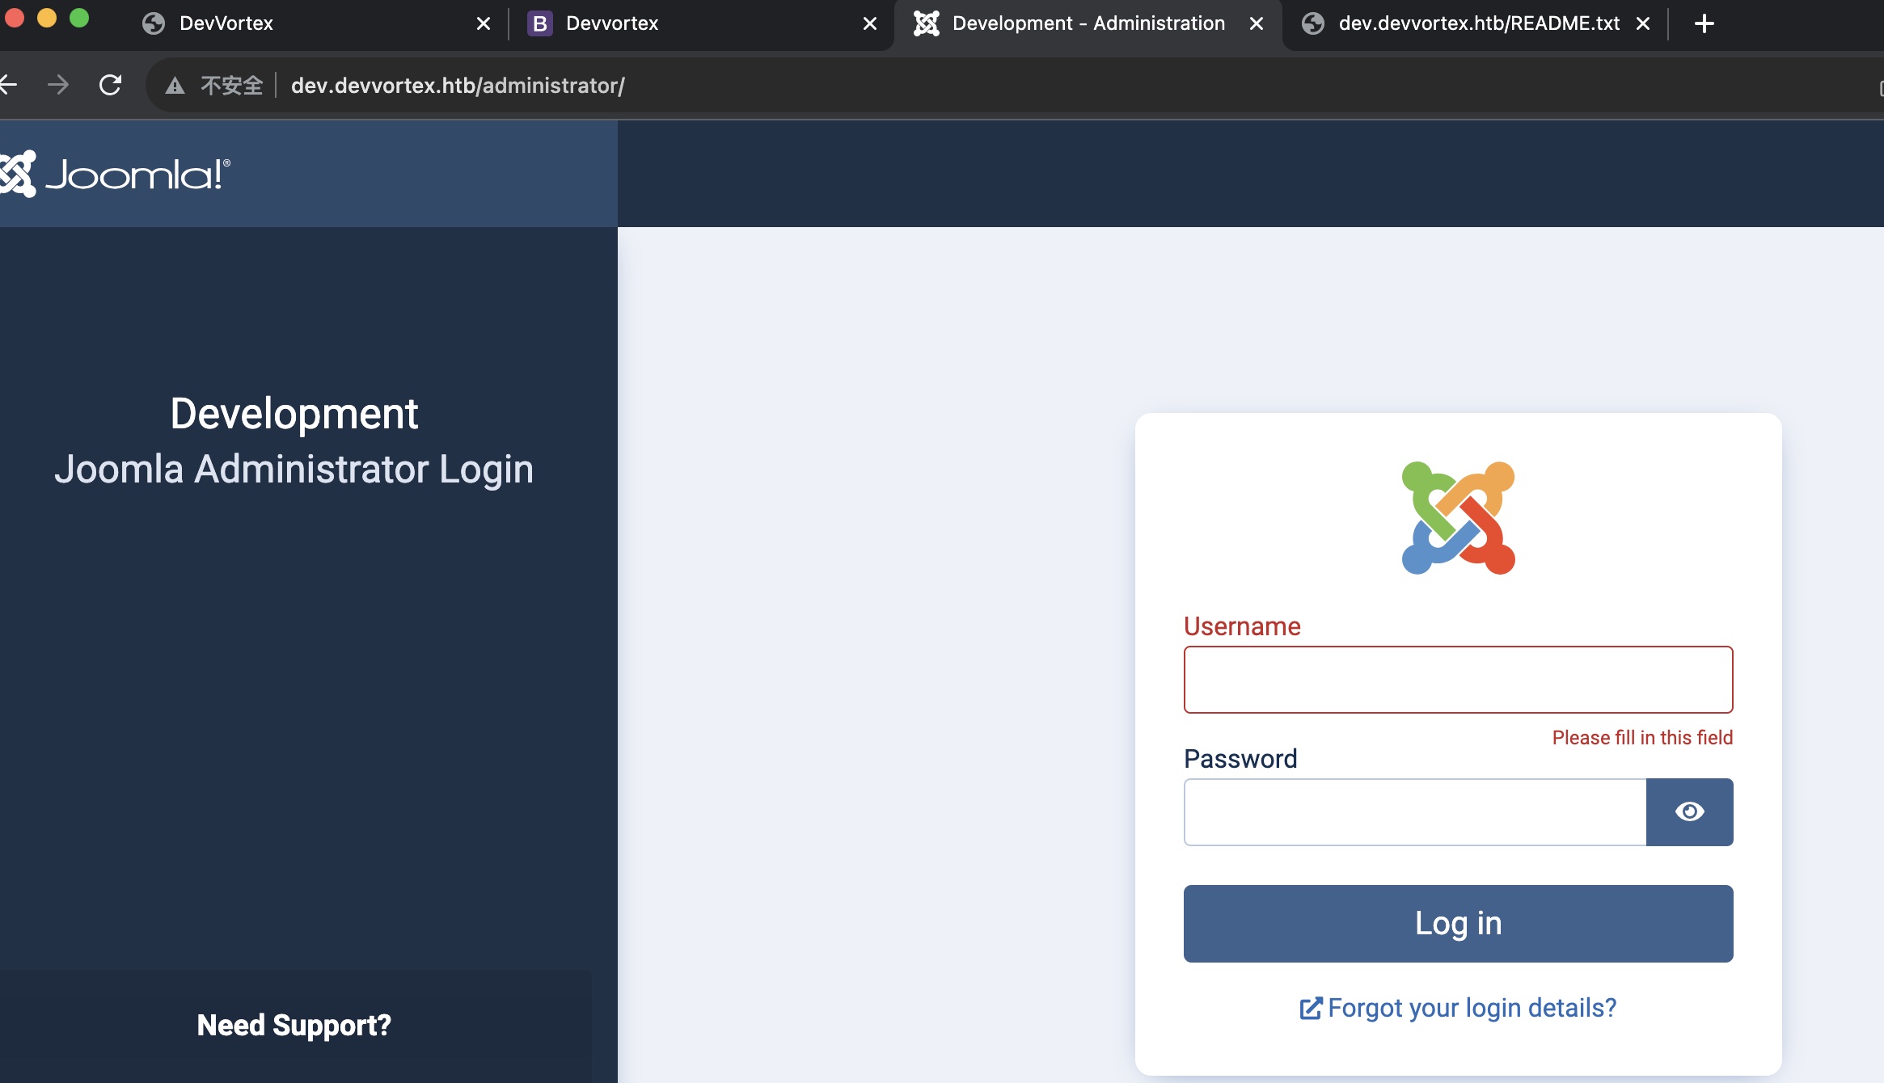
Task: Focus the Password input field
Action: [x=1414, y=812]
